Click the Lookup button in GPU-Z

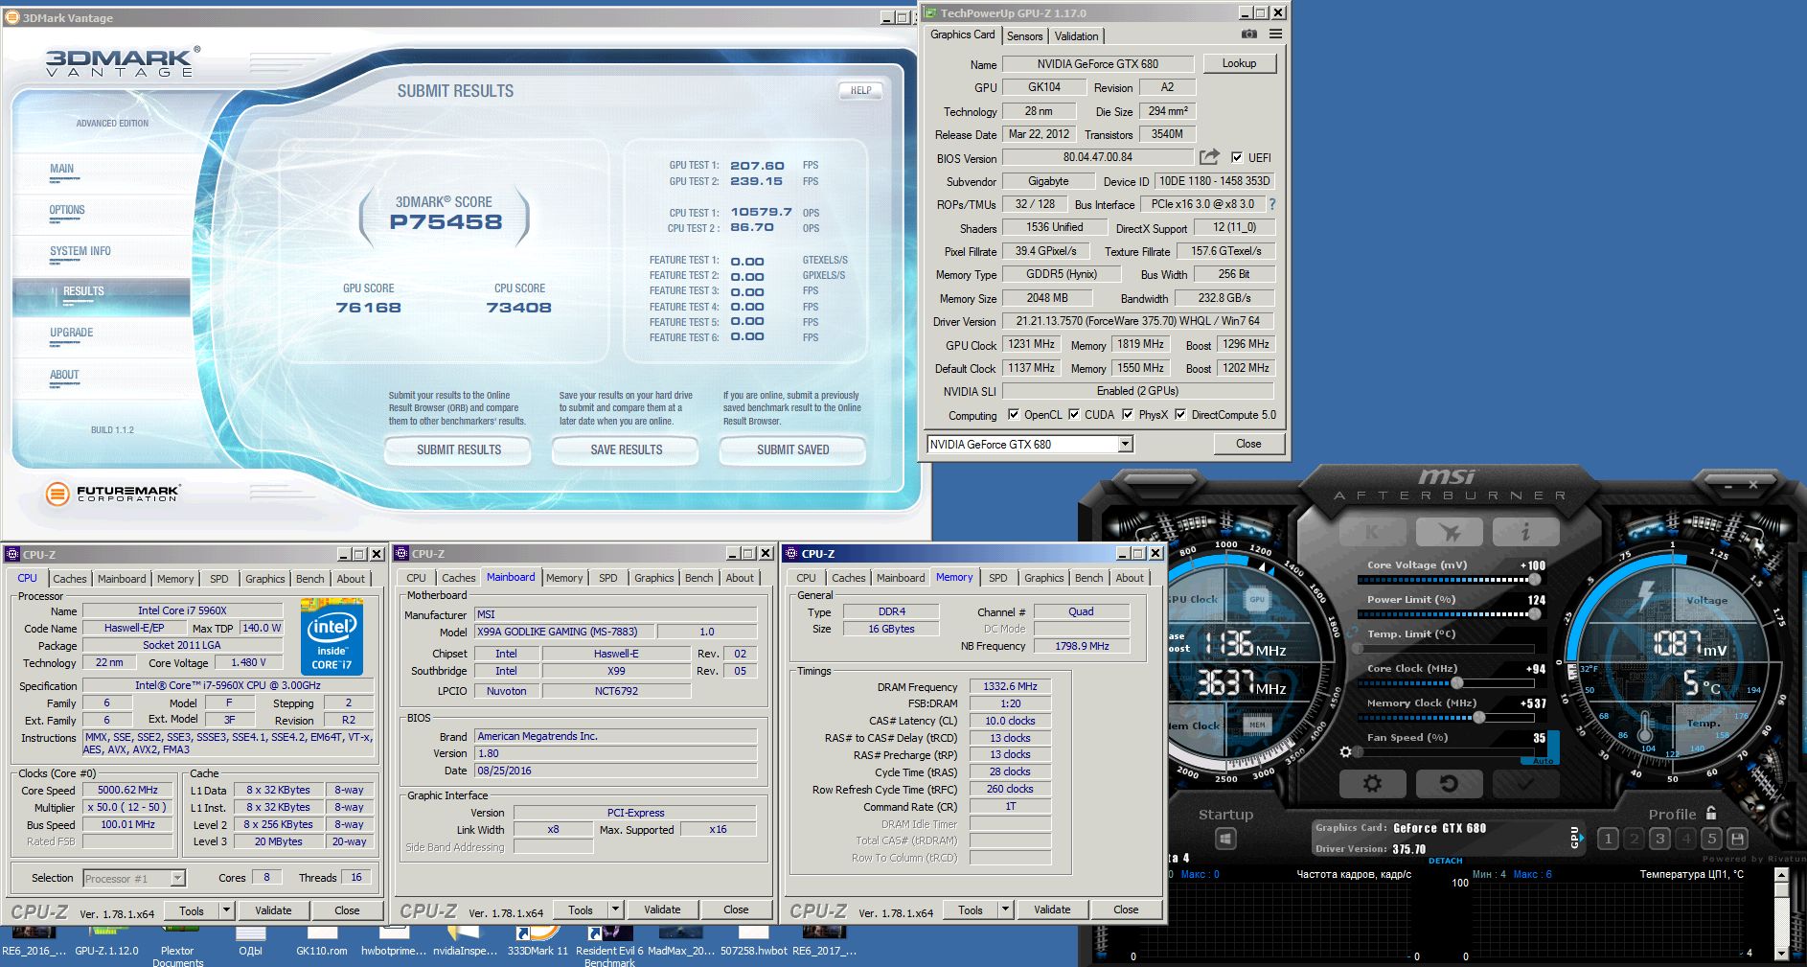1239,63
